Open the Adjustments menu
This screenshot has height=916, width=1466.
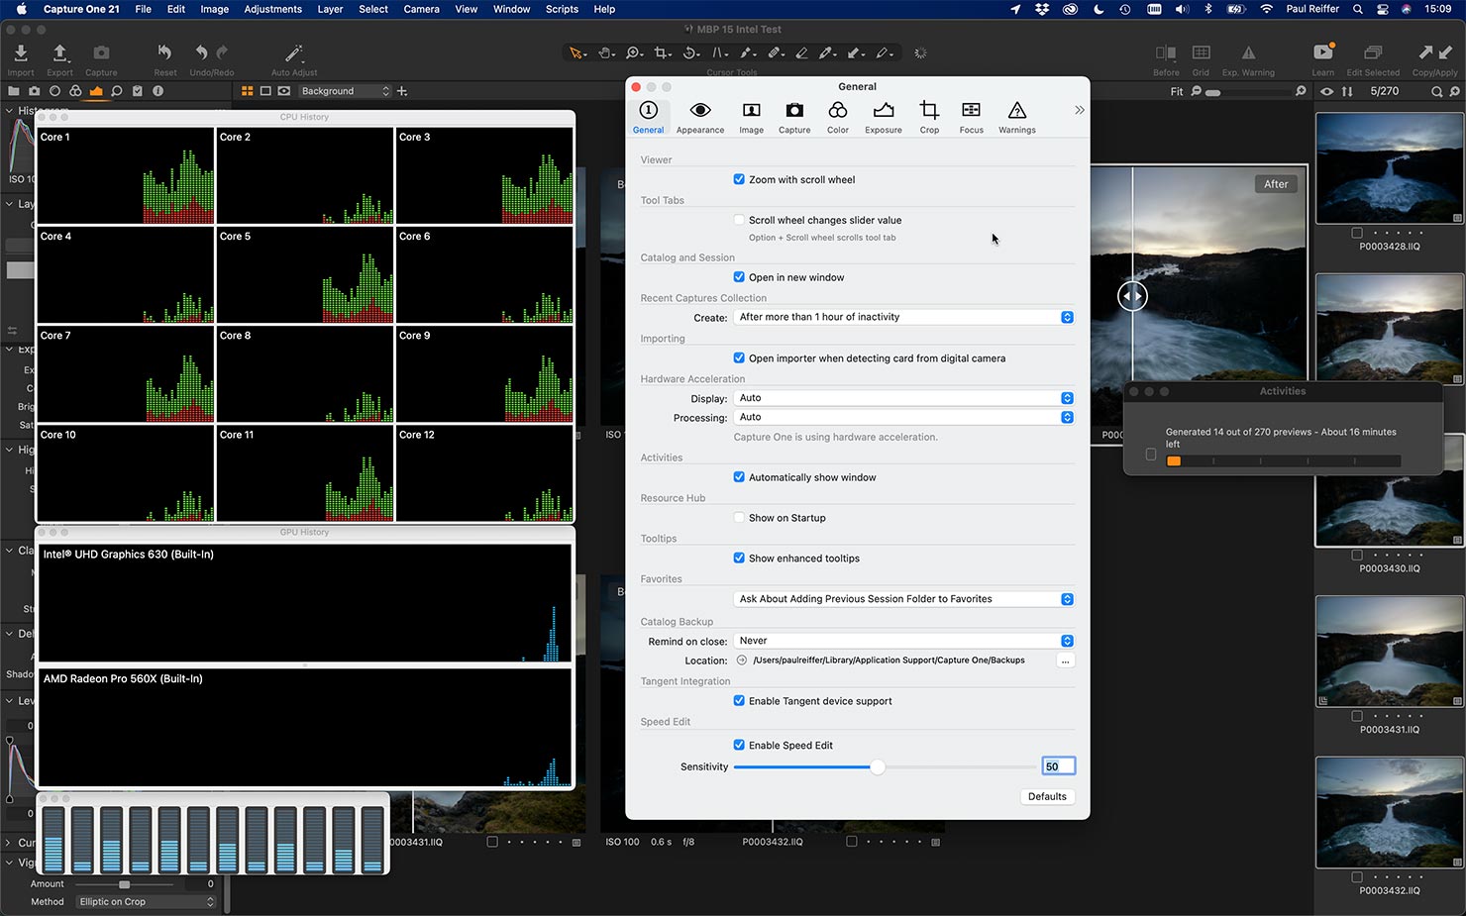click(x=272, y=9)
